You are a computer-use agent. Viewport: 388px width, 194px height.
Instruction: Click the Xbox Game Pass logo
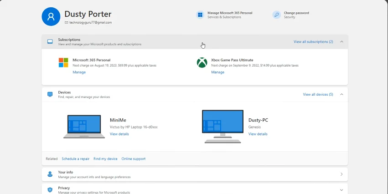202,62
